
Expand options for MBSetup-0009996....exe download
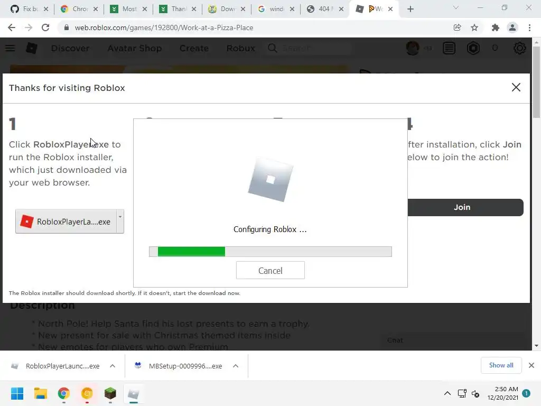236,366
